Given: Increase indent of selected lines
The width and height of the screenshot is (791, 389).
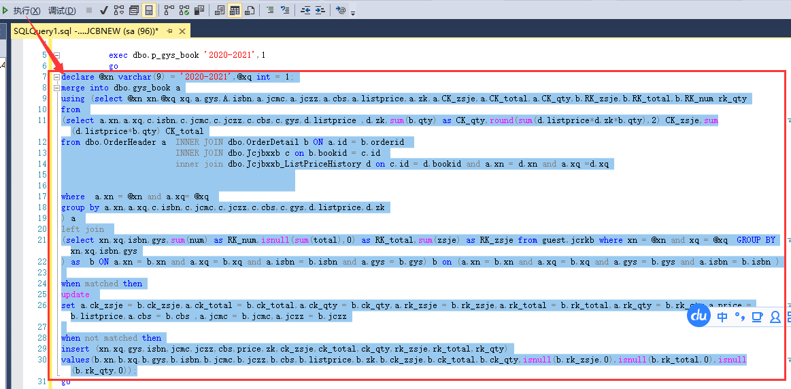Looking at the screenshot, I should (320, 10).
